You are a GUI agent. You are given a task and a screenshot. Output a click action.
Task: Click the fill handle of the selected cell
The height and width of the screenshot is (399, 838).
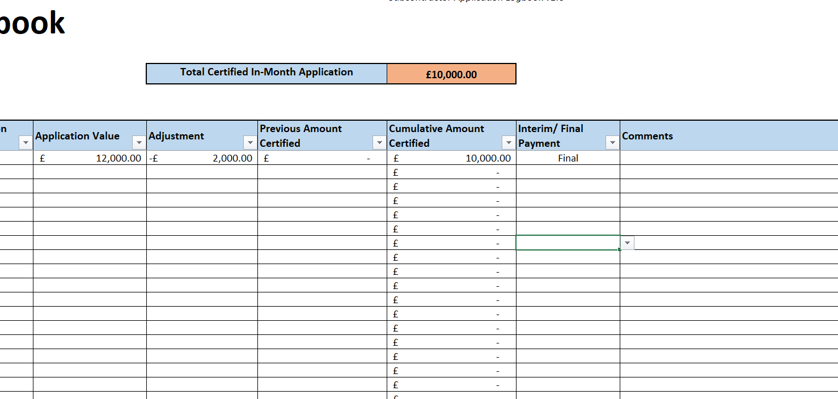pos(620,249)
